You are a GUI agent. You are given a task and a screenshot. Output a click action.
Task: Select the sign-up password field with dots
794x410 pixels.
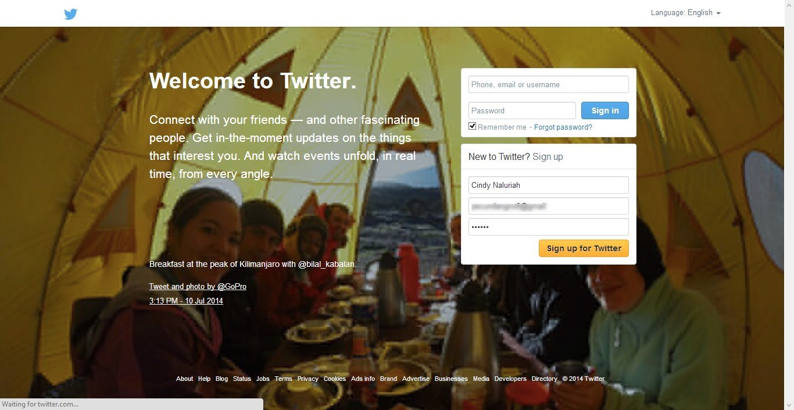click(548, 227)
